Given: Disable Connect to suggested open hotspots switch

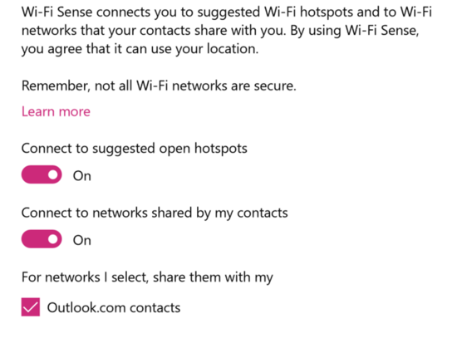Looking at the screenshot, I should point(42,175).
